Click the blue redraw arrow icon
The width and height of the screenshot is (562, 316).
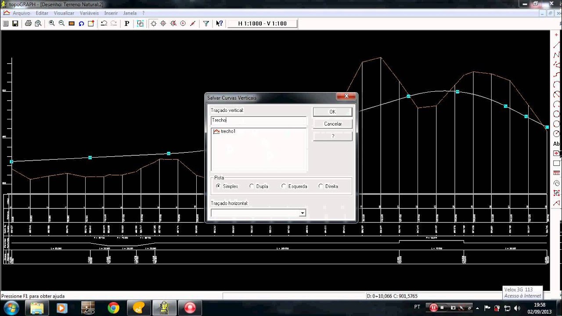(81, 24)
